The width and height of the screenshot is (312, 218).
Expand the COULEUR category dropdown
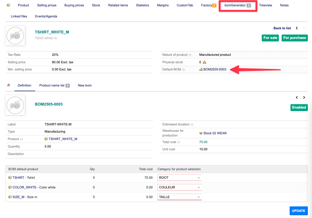coord(179,187)
